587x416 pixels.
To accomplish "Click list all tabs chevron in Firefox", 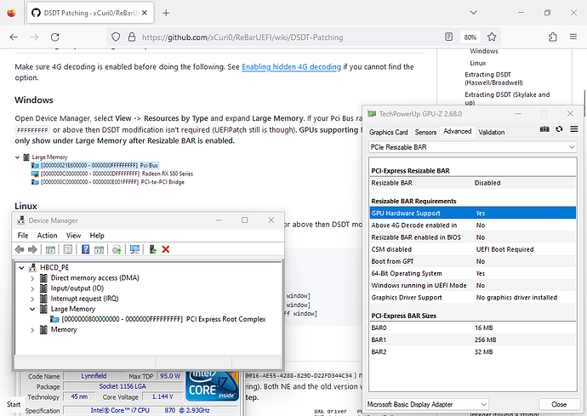I will pos(474,13).
